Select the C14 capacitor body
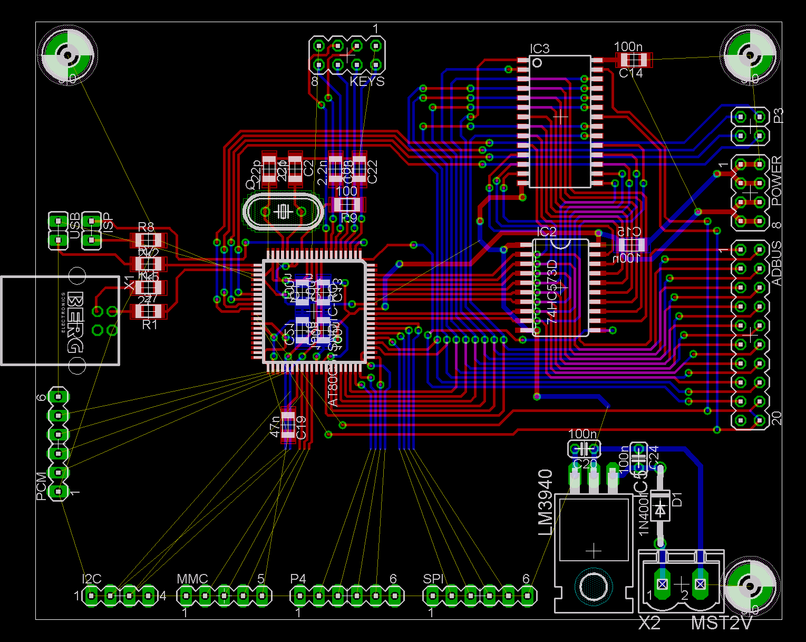The height and width of the screenshot is (642, 806). [x=633, y=60]
